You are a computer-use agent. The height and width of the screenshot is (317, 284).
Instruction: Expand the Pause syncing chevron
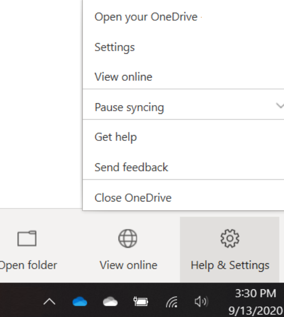coord(280,105)
